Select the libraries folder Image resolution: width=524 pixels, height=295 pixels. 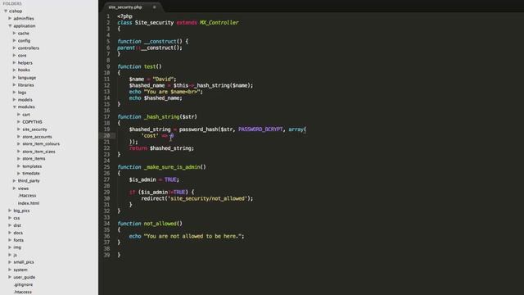(x=25, y=85)
